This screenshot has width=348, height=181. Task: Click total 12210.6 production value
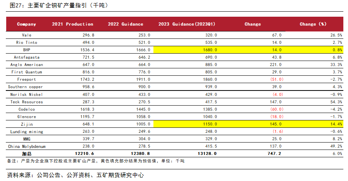pyautogui.click(x=85, y=153)
